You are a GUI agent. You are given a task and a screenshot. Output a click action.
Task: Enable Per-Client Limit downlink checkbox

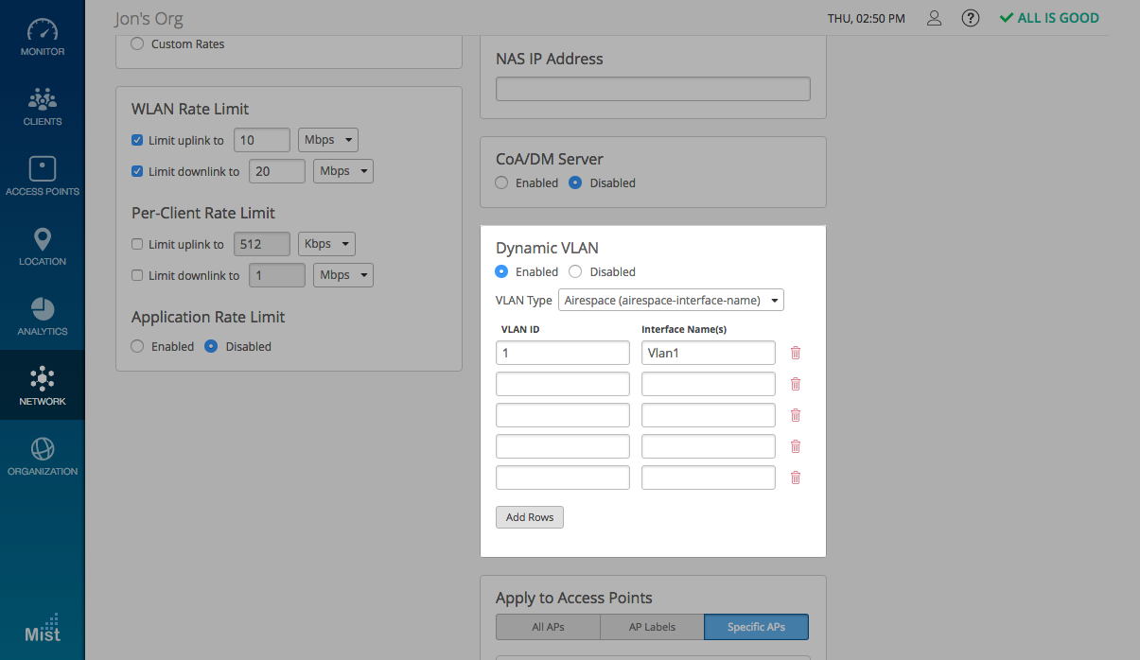(x=137, y=275)
